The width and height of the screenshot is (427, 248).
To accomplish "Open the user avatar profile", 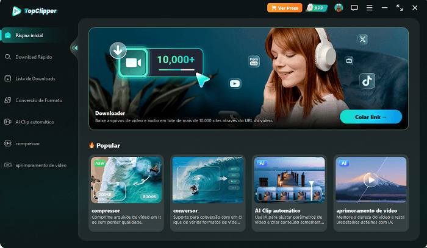I will (339, 8).
